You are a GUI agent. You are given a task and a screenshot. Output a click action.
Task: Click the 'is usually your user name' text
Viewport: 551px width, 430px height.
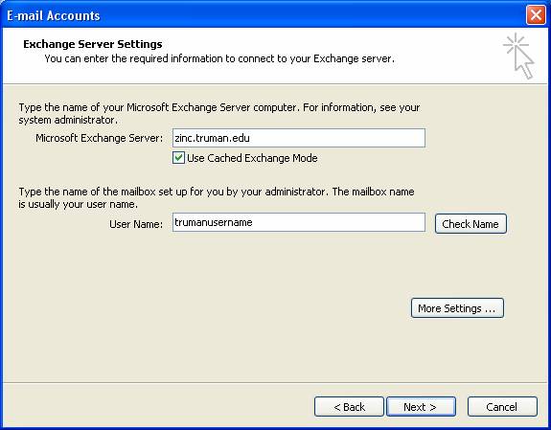point(78,204)
